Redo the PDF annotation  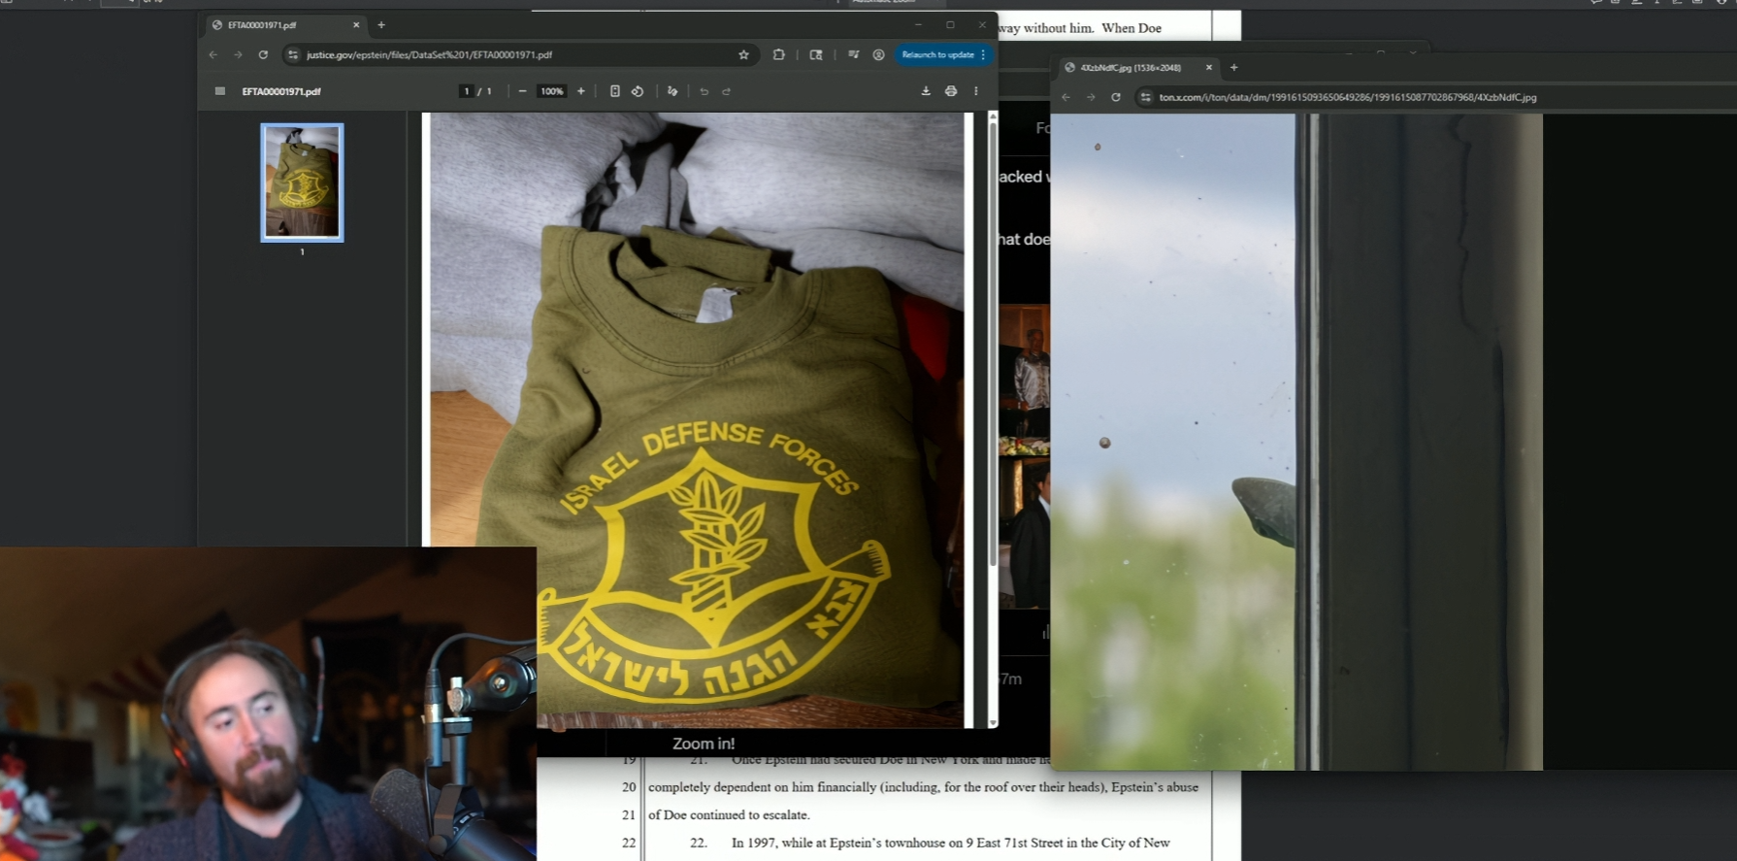click(727, 91)
